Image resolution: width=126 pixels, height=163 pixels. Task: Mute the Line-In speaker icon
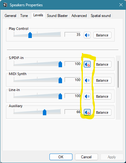tap(87, 96)
